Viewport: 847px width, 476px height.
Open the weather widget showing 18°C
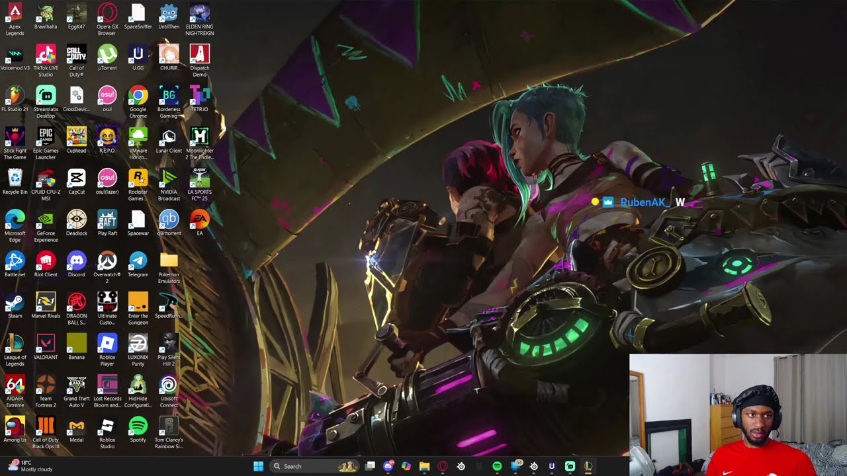click(30, 466)
